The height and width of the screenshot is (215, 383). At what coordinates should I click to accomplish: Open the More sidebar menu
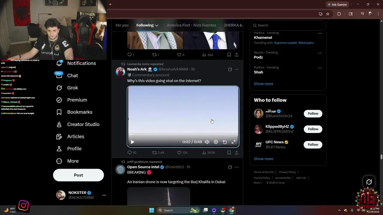(x=67, y=161)
